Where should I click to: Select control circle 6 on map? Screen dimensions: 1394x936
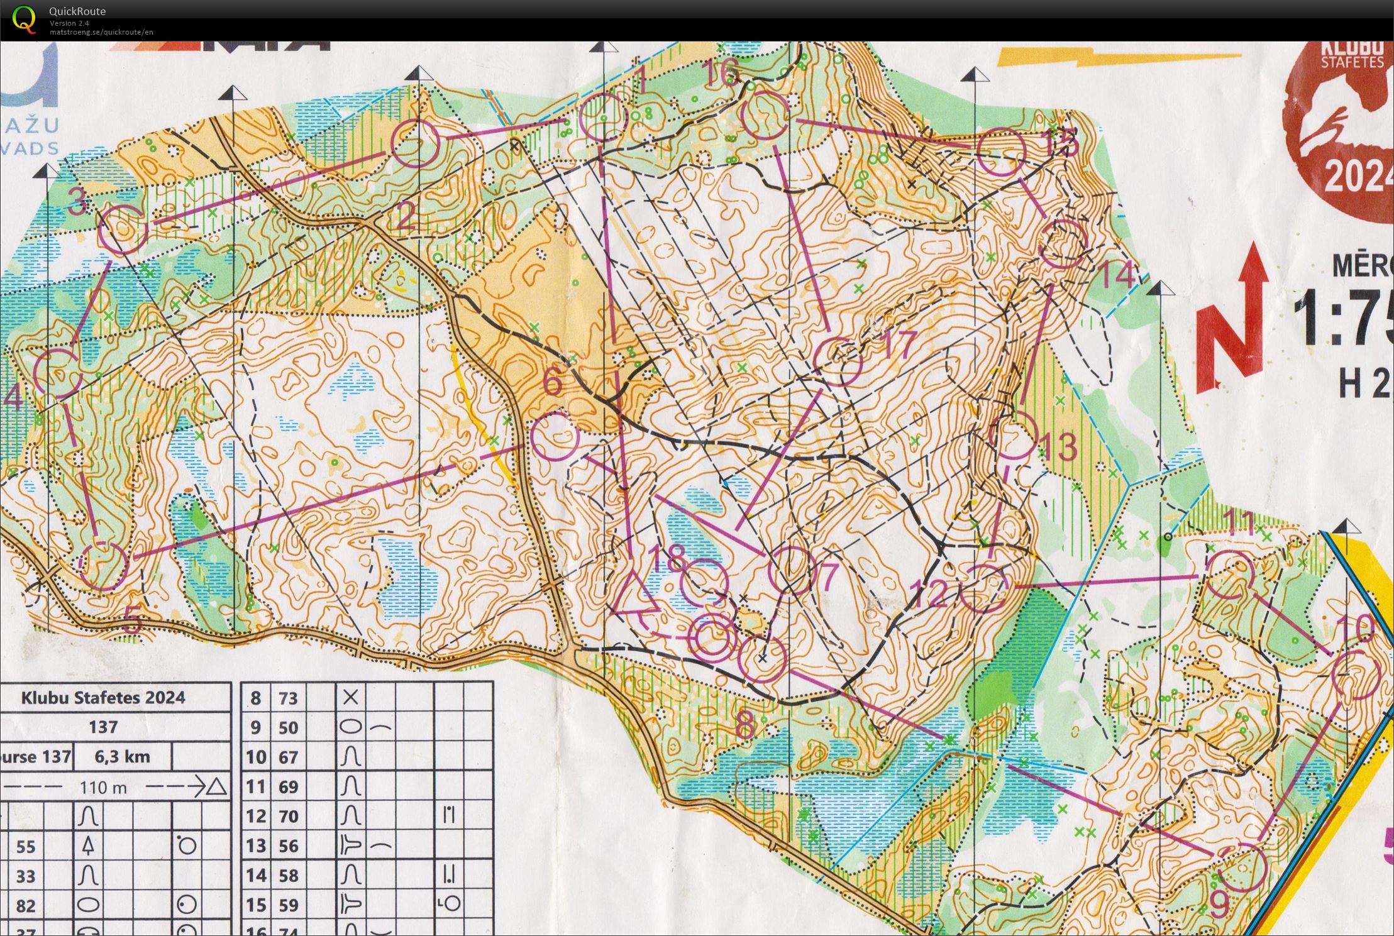pyautogui.click(x=555, y=436)
